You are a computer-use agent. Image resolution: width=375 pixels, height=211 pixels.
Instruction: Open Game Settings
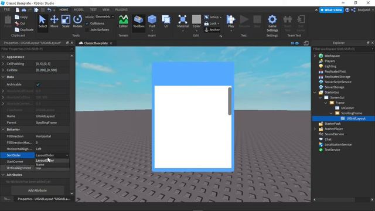[272, 23]
